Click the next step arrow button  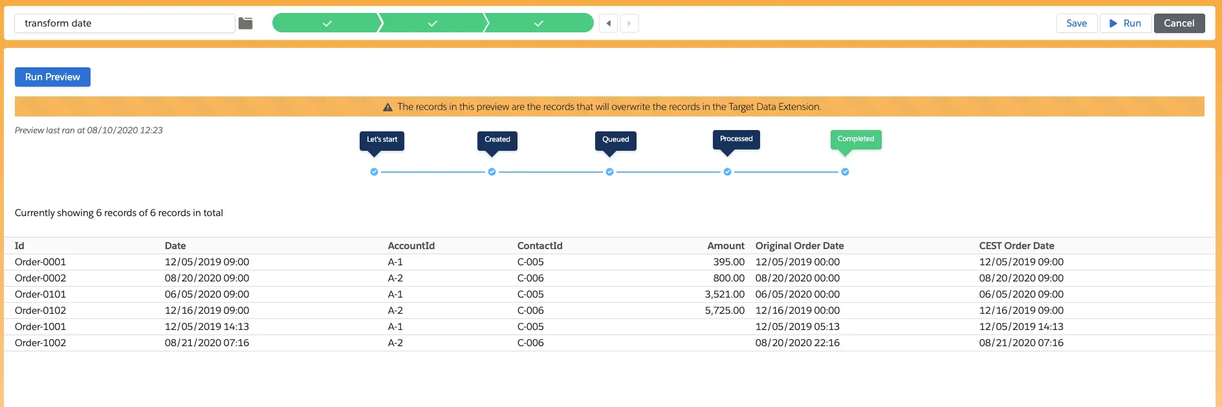tap(629, 23)
